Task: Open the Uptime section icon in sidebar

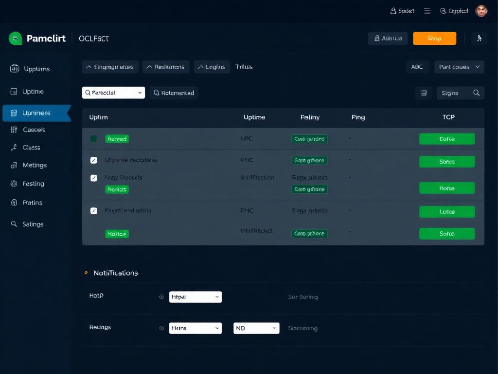Action: coord(14,91)
